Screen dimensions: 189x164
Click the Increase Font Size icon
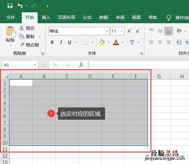tap(129, 31)
